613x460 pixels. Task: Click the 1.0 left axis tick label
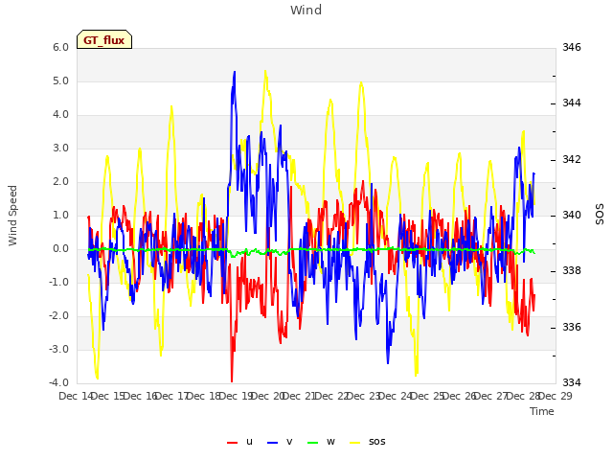click(60, 215)
